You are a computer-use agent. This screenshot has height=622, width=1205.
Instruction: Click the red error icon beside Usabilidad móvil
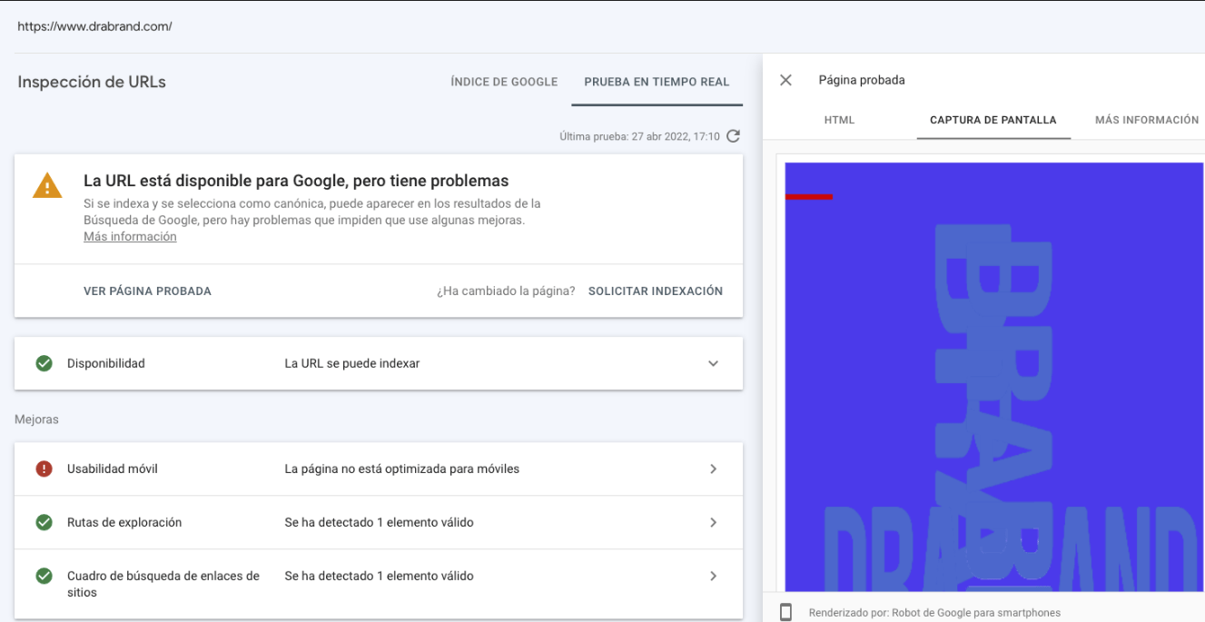point(44,469)
